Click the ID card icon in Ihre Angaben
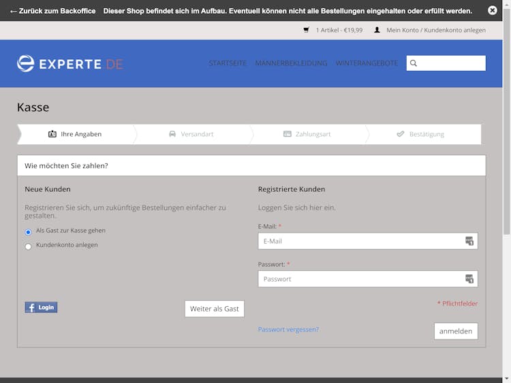This screenshot has height=383, width=511. [x=52, y=134]
